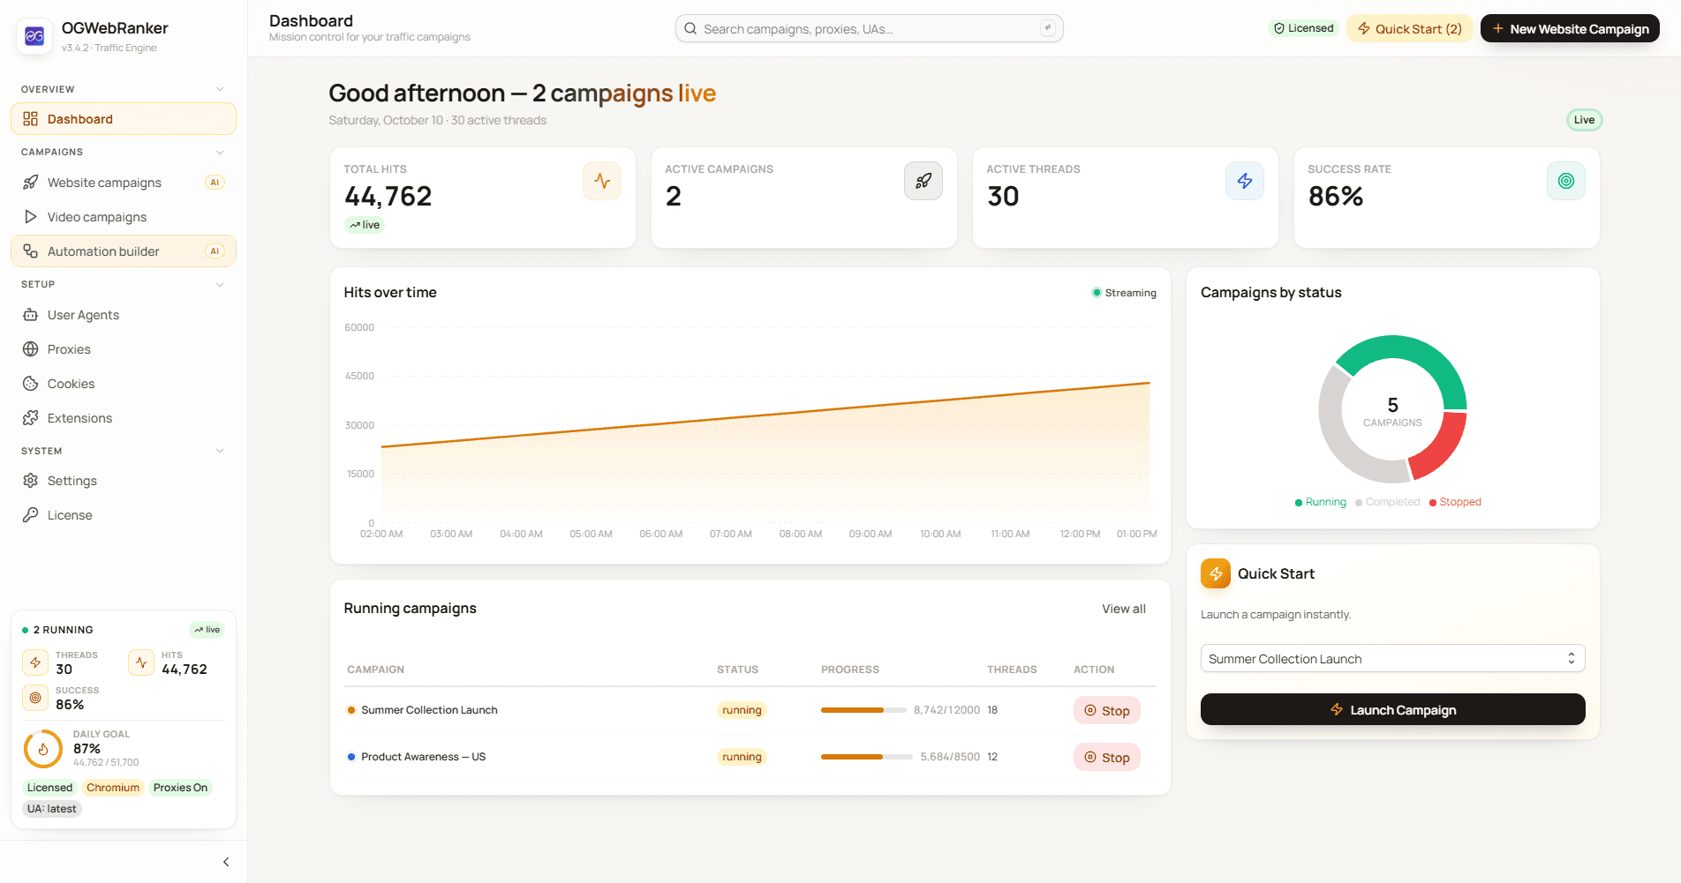
Task: Click the Total Hits activity icon
Action: 602,181
